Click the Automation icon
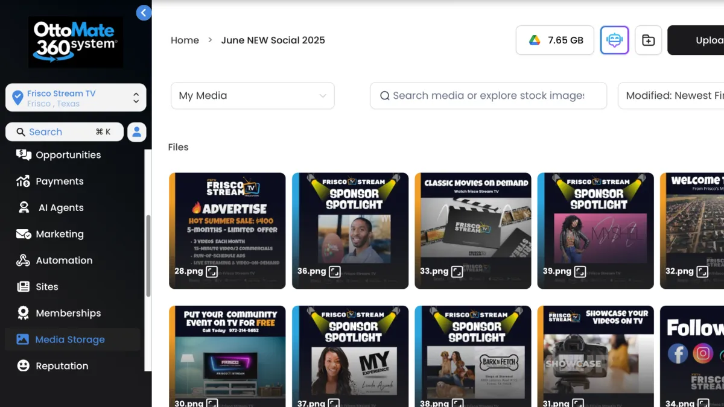The height and width of the screenshot is (407, 724). tap(24, 260)
